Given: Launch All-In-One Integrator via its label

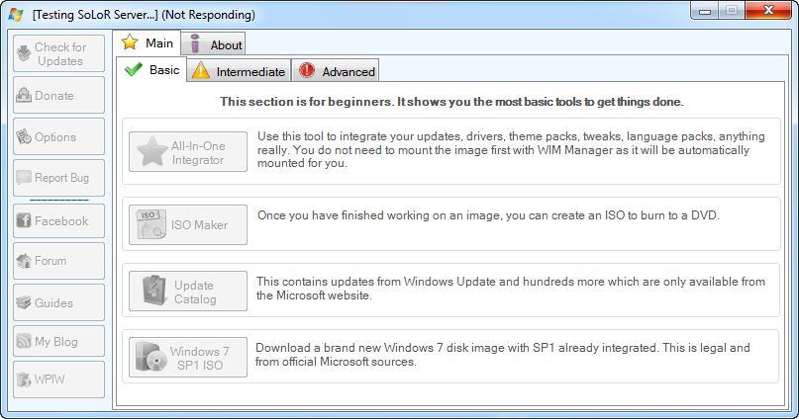Looking at the screenshot, I should pos(198,152).
